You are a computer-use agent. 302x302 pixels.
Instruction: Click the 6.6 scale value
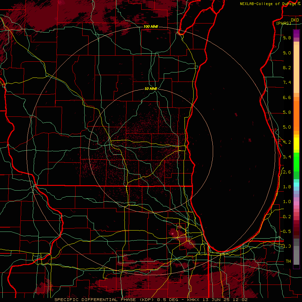287,97
